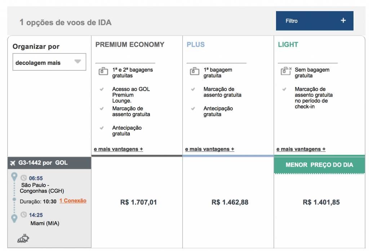This screenshot has width=369, height=252.
Task: Click the airplane icon beside G3-1442
Action: tap(13, 163)
